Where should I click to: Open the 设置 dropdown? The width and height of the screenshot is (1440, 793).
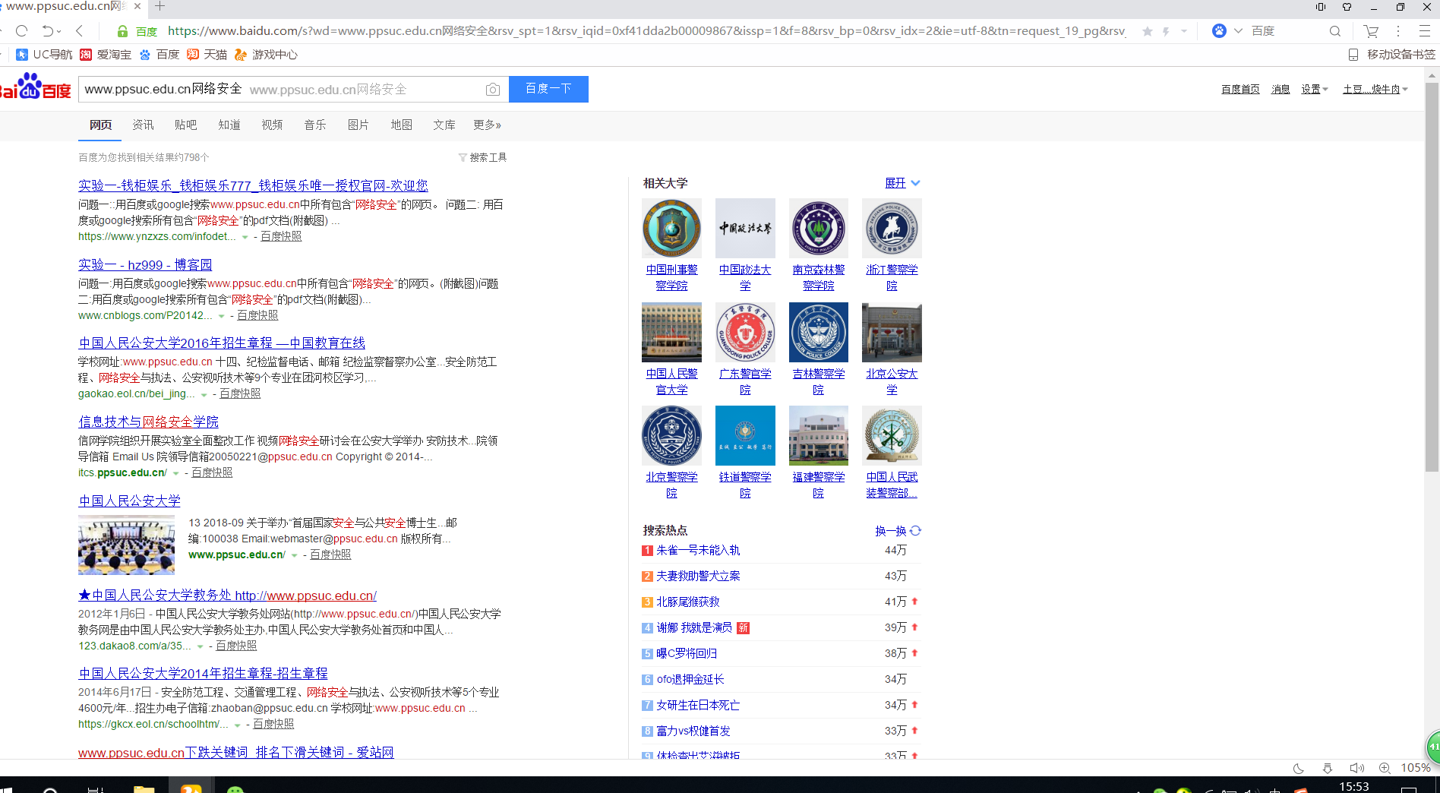click(x=1314, y=89)
